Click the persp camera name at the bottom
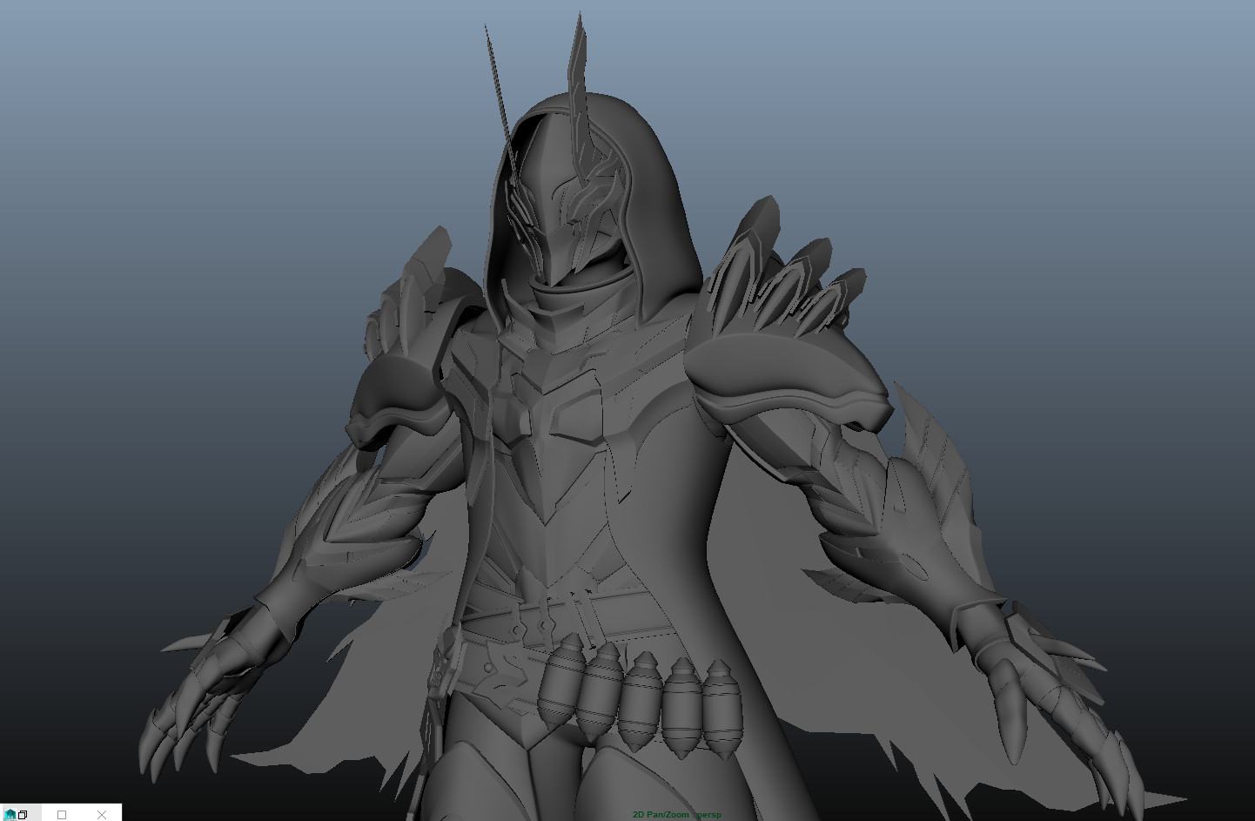 (709, 815)
